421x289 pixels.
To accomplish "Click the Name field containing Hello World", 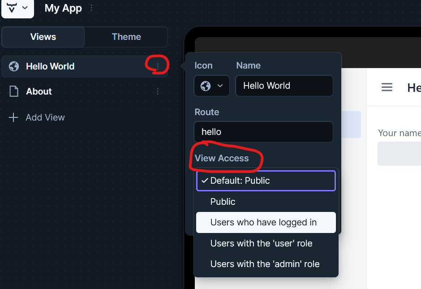I will pyautogui.click(x=284, y=86).
